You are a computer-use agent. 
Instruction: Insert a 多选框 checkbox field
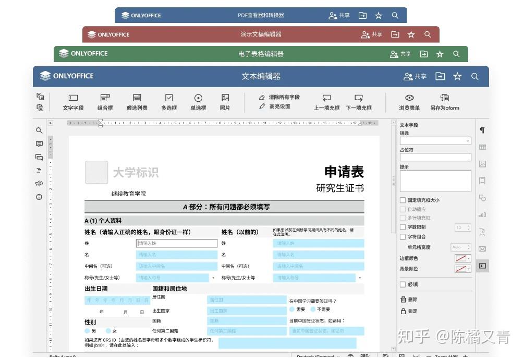pyautogui.click(x=168, y=103)
